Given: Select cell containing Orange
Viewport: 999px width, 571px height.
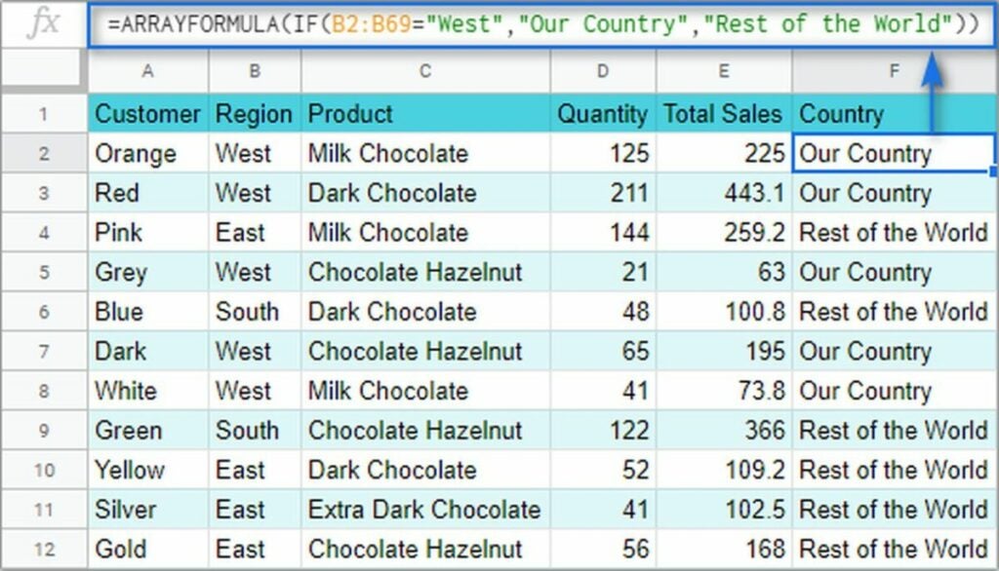Looking at the screenshot, I should point(148,153).
